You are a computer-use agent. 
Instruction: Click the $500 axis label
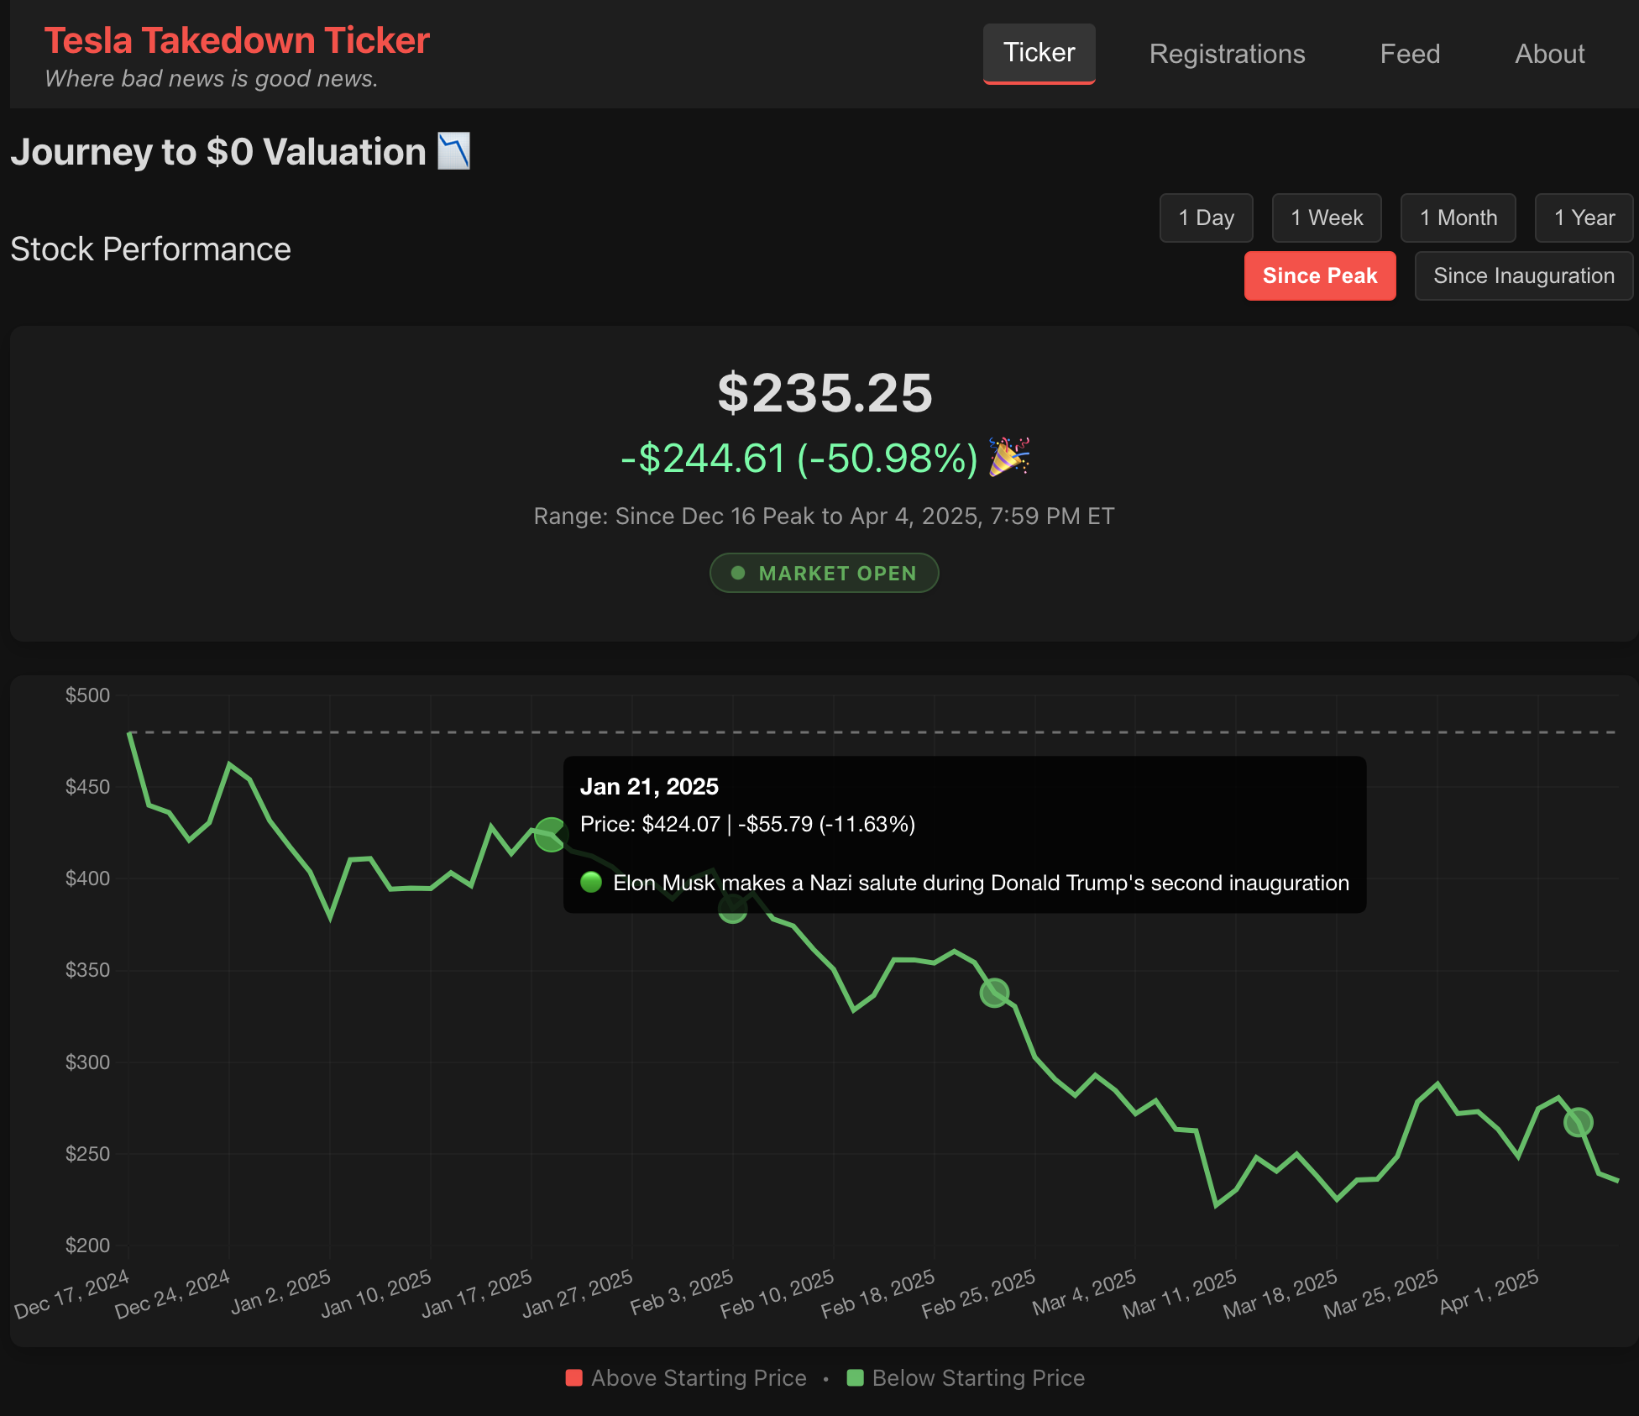click(x=87, y=695)
